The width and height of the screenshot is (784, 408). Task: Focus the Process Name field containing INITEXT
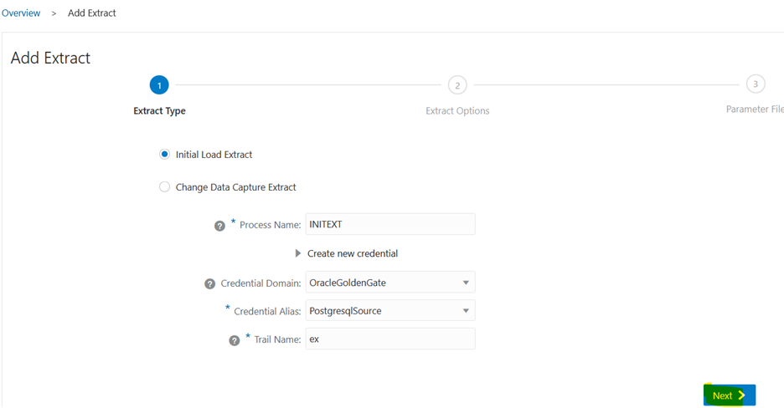tap(390, 224)
